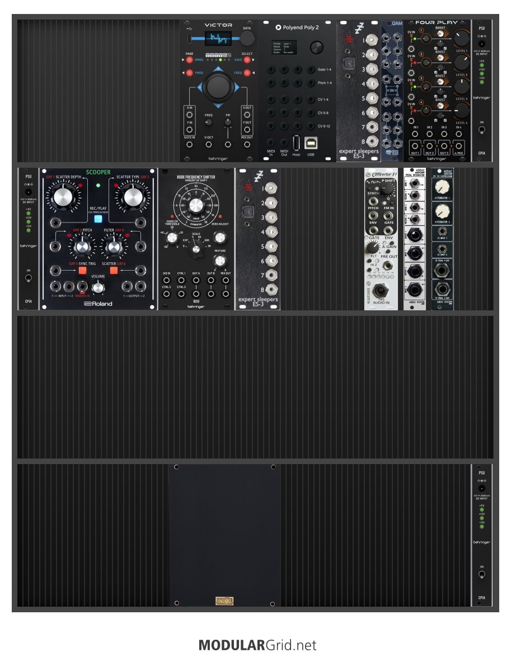Flip the ON switch on the top-row PSU
Viewport: 516px width, 657px height.
[x=482, y=130]
